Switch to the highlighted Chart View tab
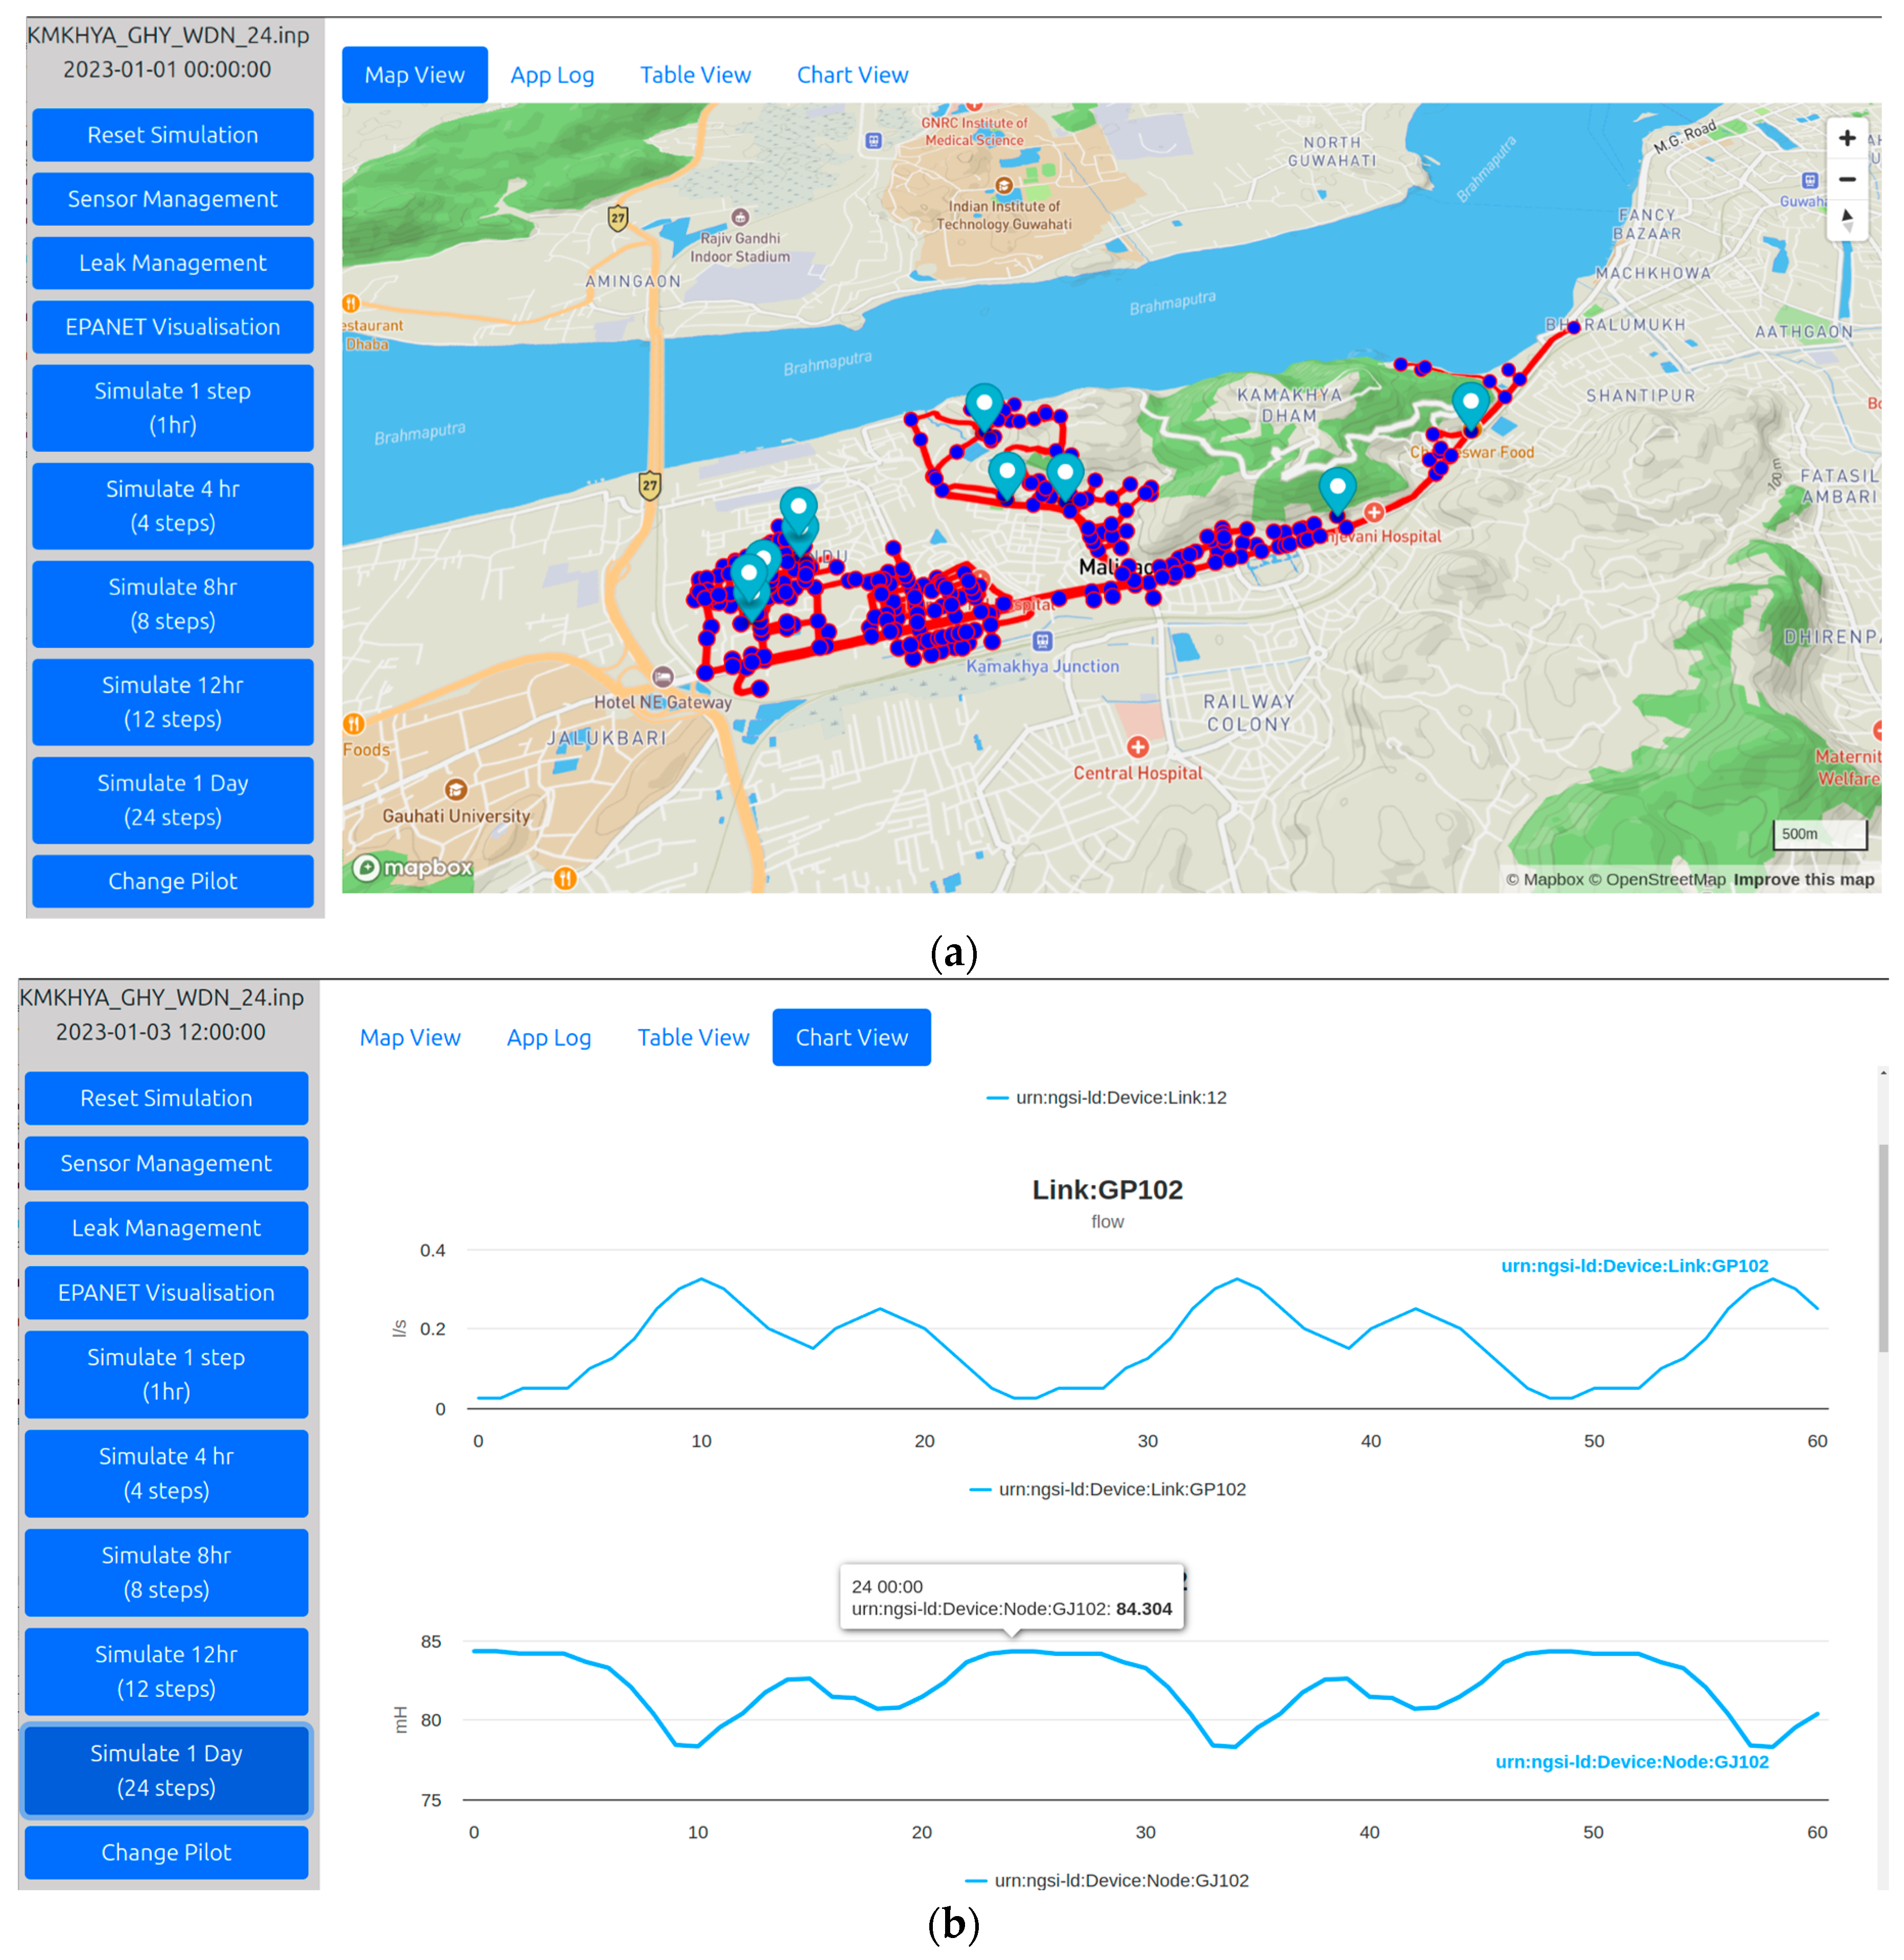This screenshot has width=1904, height=1960. point(851,1037)
